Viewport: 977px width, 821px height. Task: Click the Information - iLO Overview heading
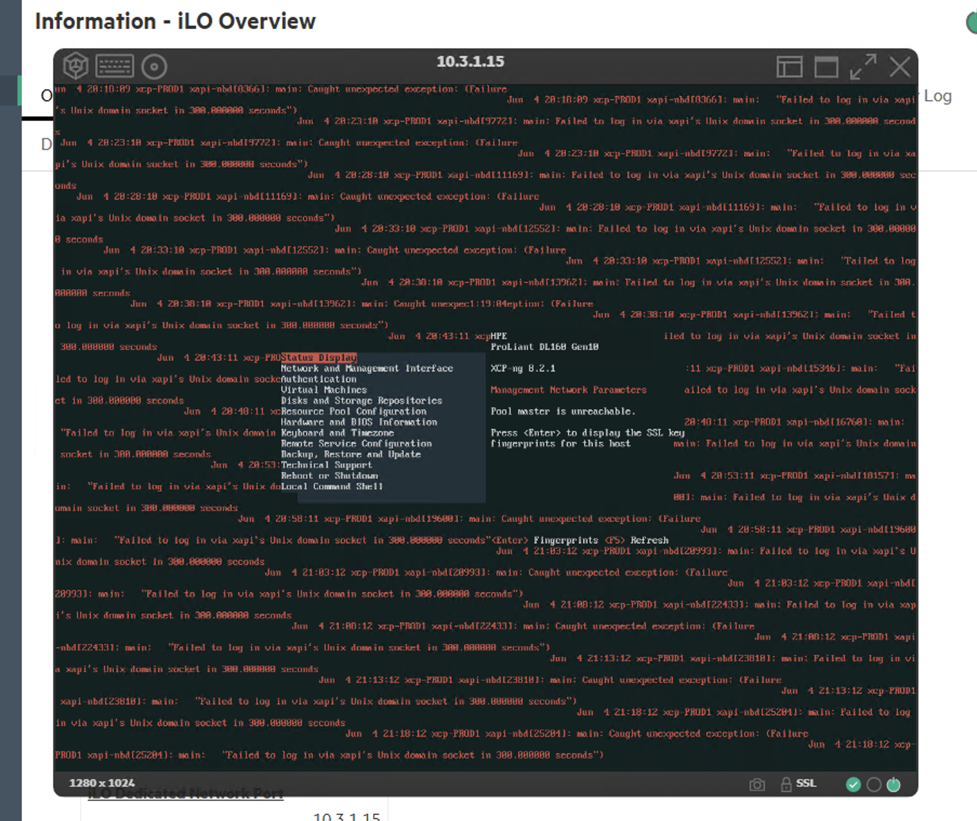coord(175,21)
